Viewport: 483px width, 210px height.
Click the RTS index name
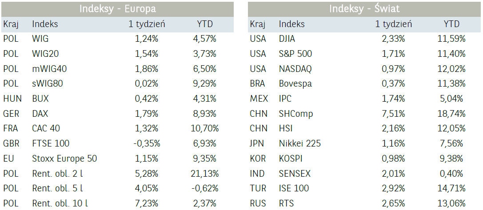coord(286,203)
